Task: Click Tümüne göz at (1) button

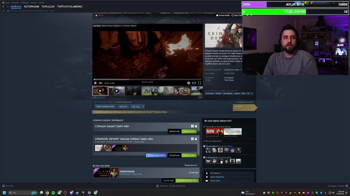Action: pos(191,165)
